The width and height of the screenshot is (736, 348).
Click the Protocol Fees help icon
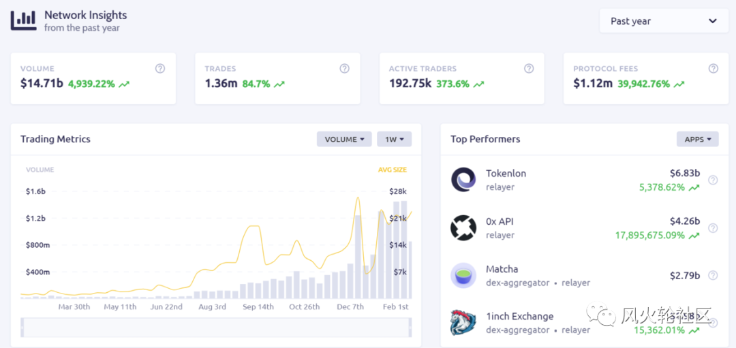click(x=714, y=69)
